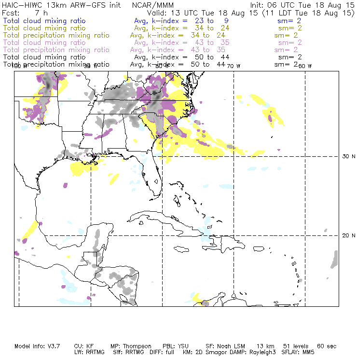
Task: Click the 'HAIC-HIWC 13km ARW-GFS init' title
Action: [x=61, y=5]
